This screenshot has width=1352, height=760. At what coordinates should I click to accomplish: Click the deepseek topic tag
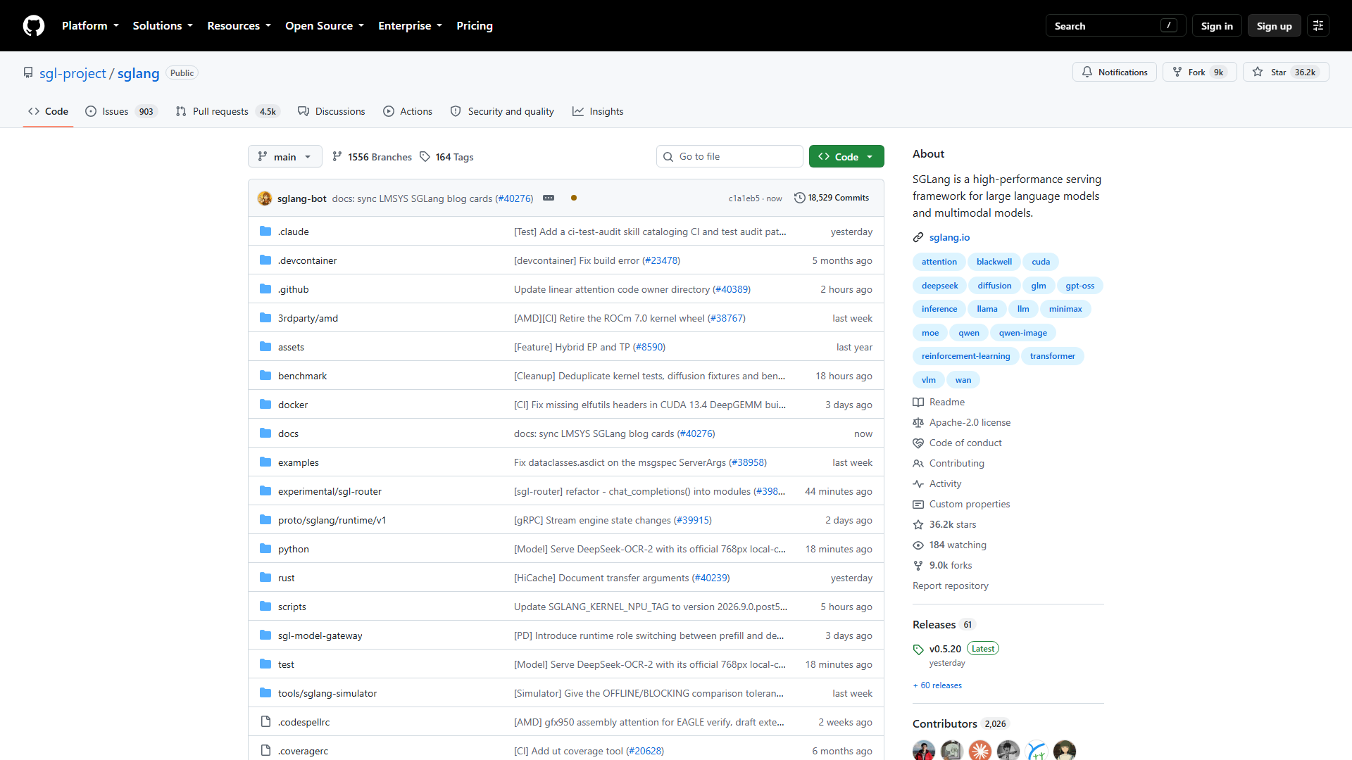pyautogui.click(x=939, y=285)
